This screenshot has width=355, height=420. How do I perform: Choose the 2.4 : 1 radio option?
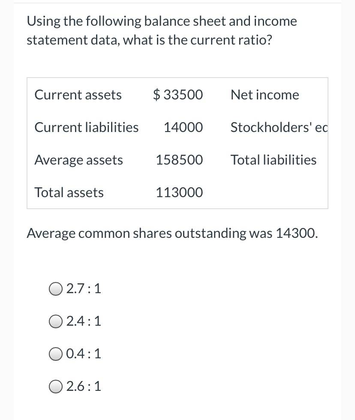pyautogui.click(x=56, y=321)
